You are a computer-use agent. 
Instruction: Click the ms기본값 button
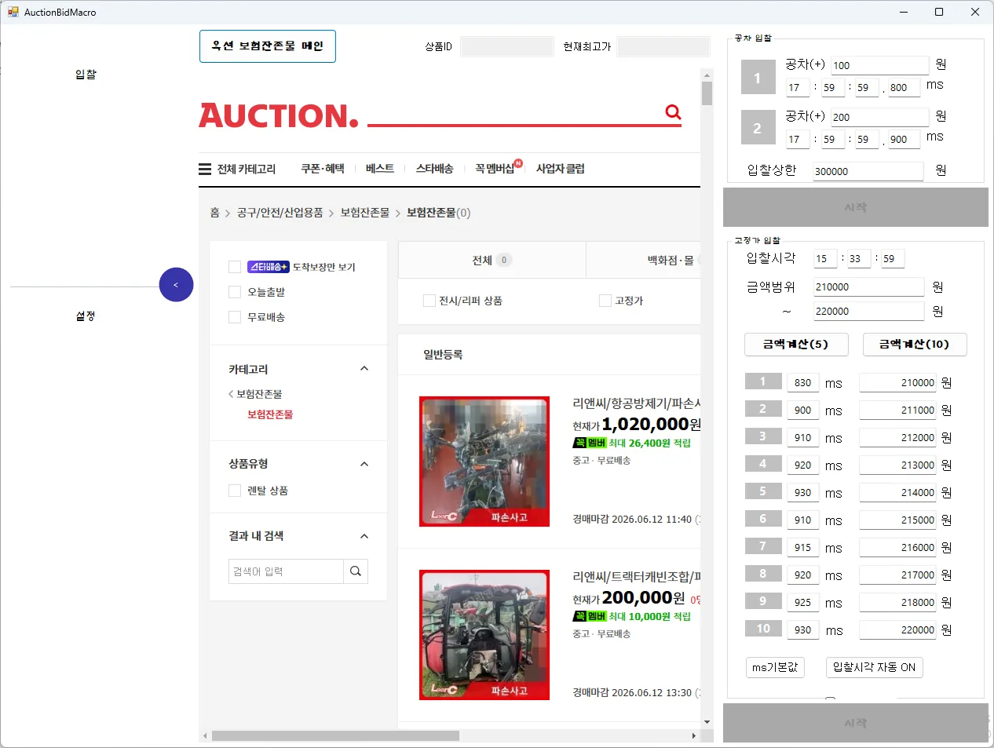[775, 667]
